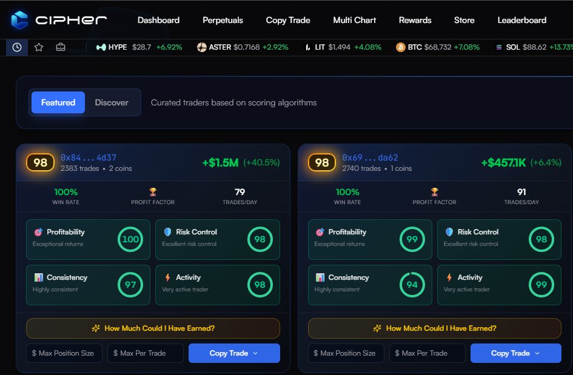Click Activity 99 score ring on 0x69...da62
The height and width of the screenshot is (375, 573).
pyautogui.click(x=541, y=285)
